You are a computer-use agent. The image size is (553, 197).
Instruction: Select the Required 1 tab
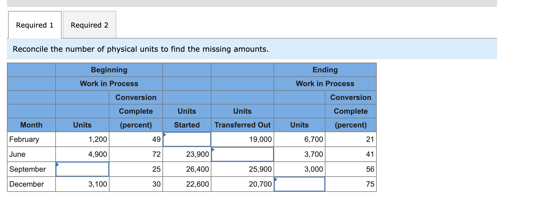pos(35,25)
